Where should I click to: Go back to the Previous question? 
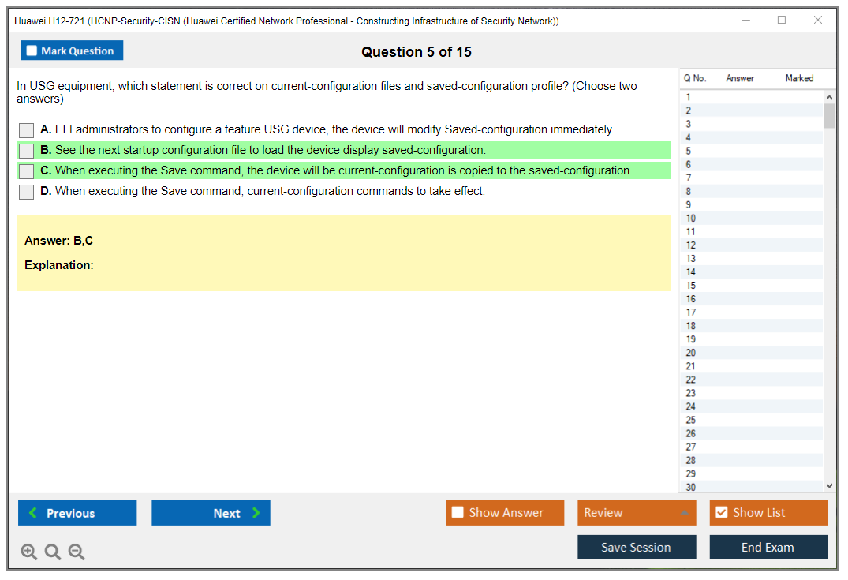[77, 513]
